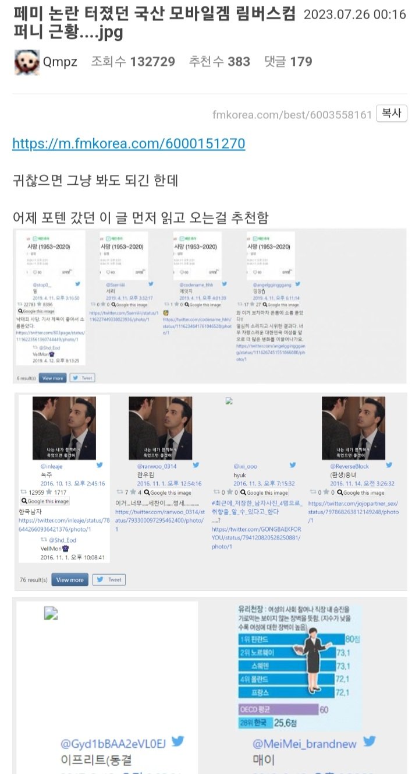Open the @ReverseBlock movie scene thumbnail
Image resolution: width=419 pixels, height=774 pixels.
pos(353,428)
